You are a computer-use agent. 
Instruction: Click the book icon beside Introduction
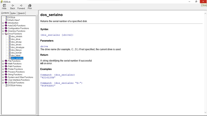[6, 23]
